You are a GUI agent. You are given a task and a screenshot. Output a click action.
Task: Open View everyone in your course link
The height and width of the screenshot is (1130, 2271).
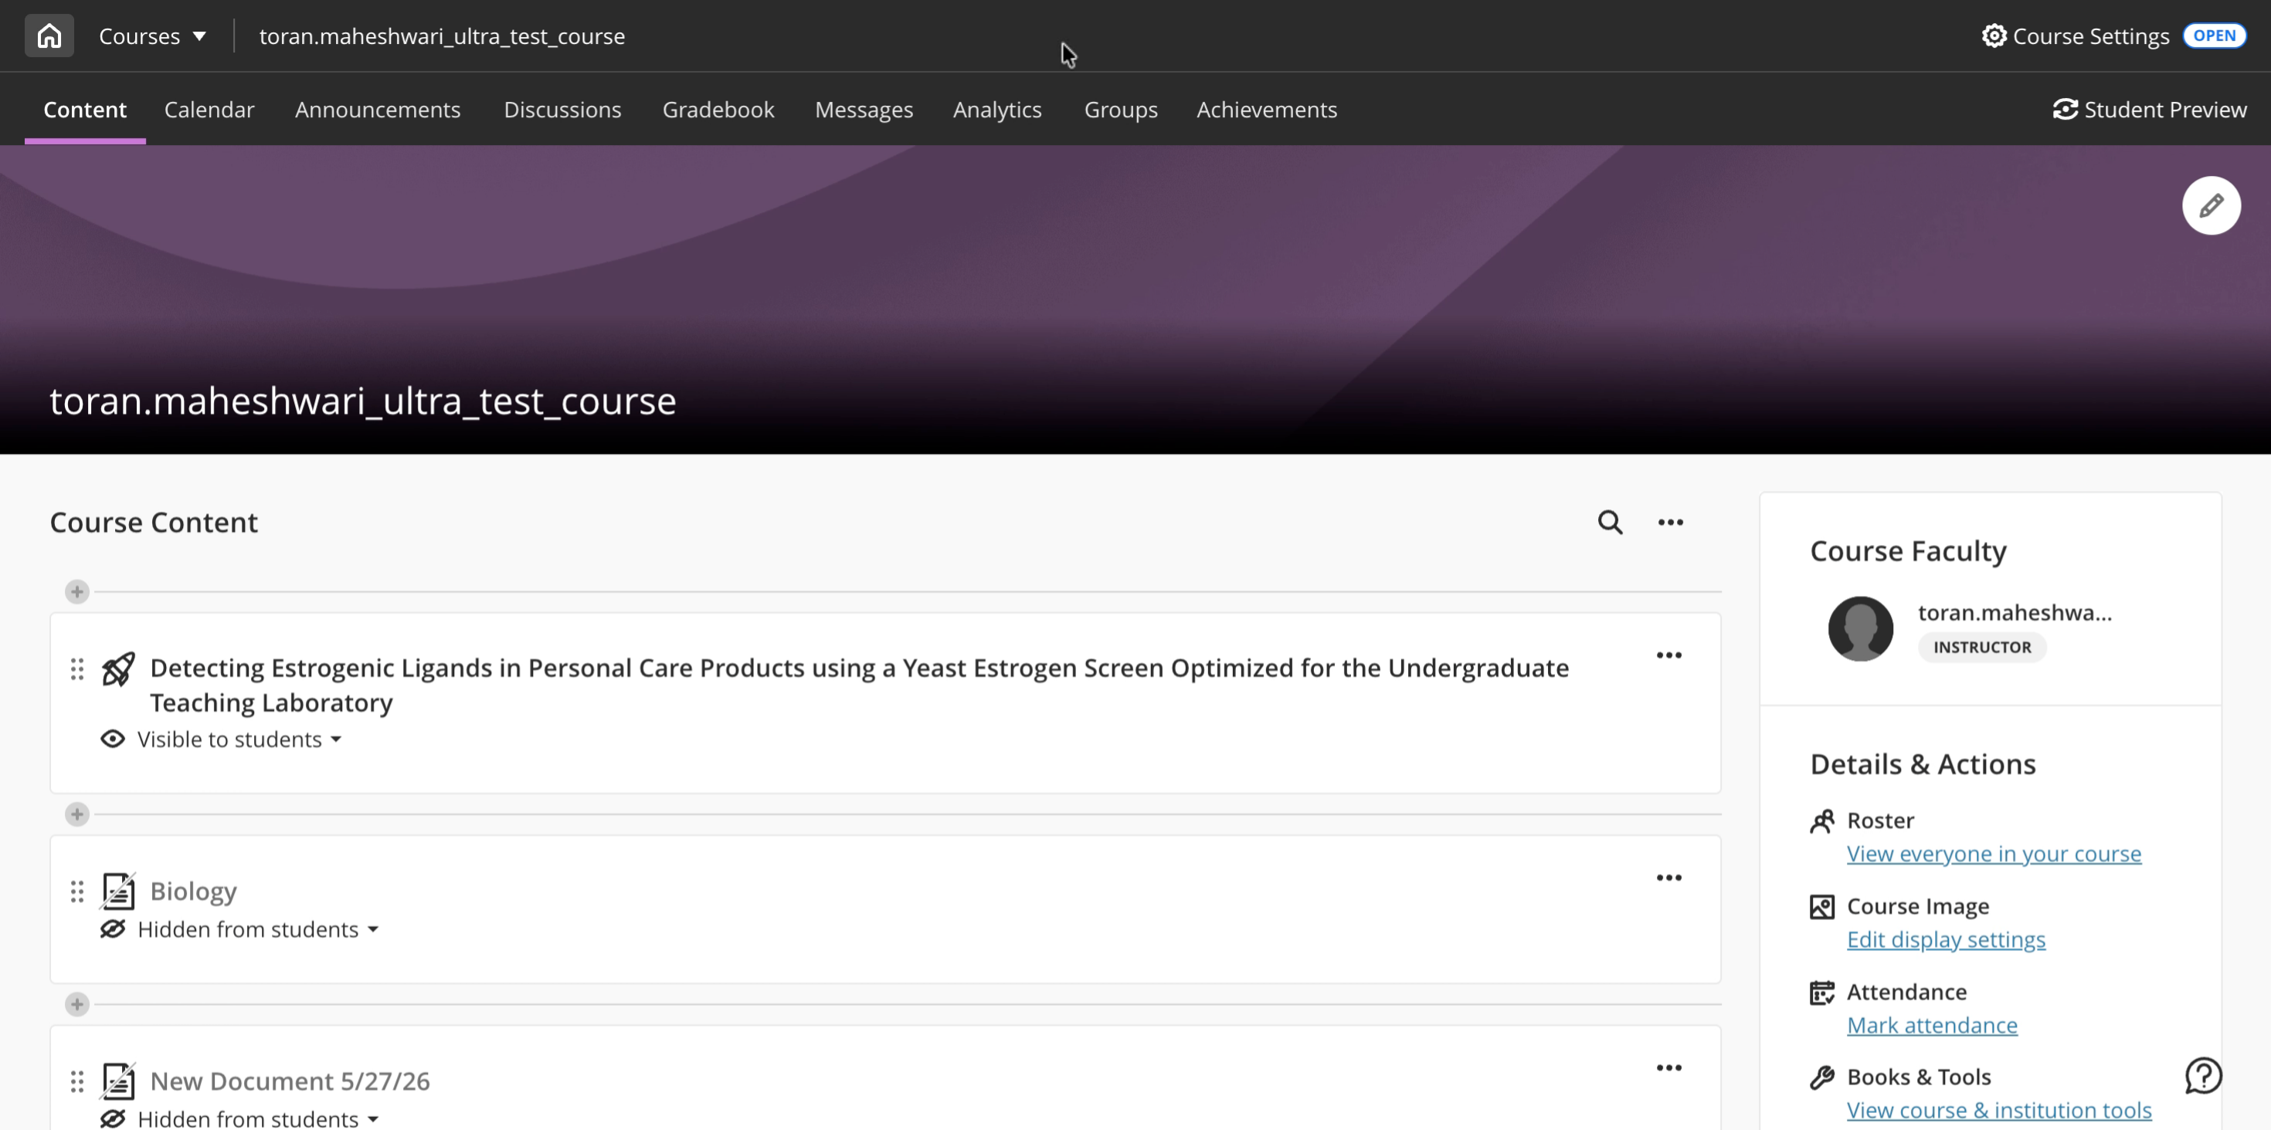[1993, 854]
